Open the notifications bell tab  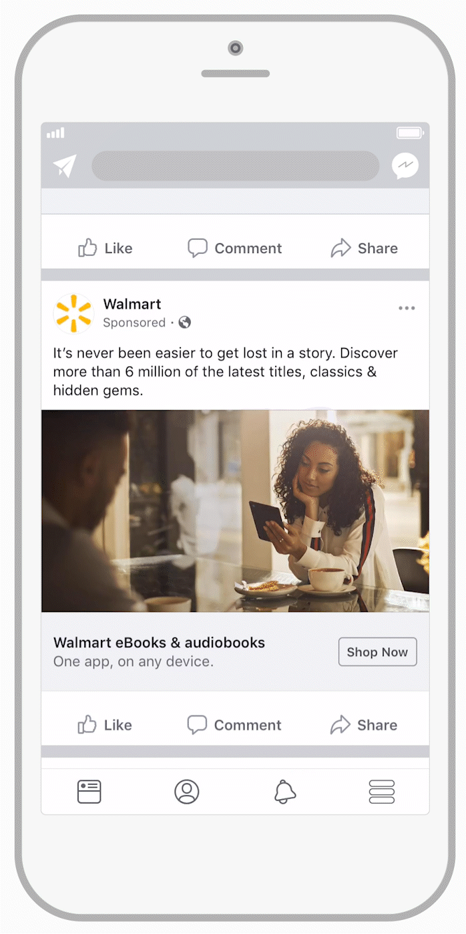[285, 792]
